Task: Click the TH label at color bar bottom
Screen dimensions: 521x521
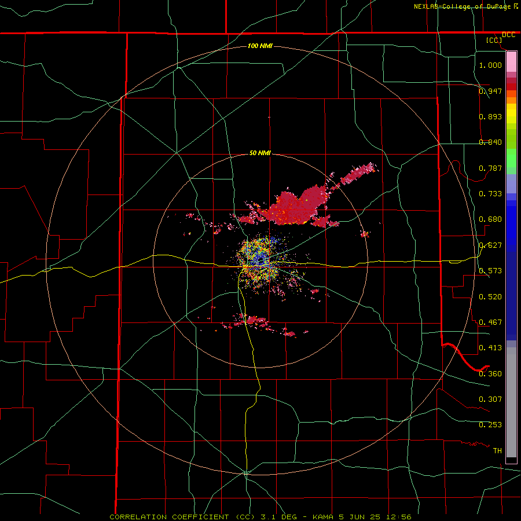Action: coord(497,450)
